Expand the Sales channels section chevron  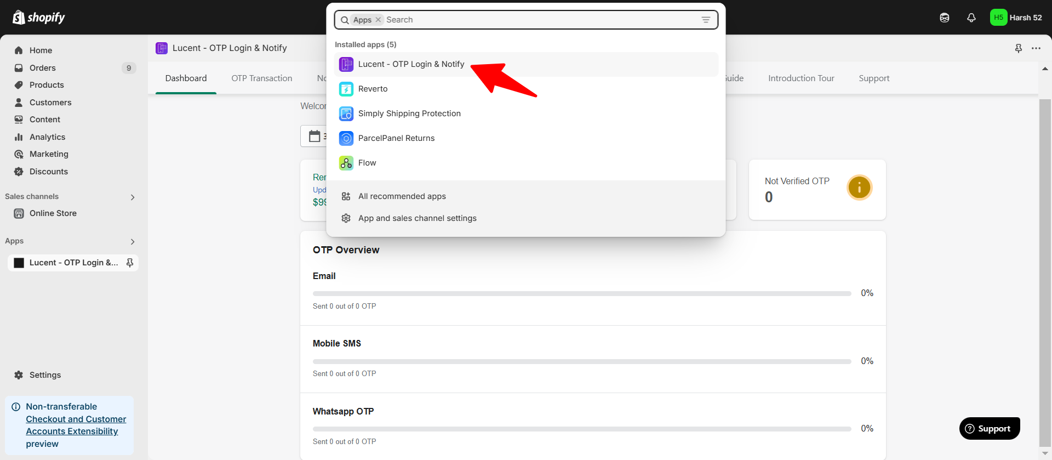pyautogui.click(x=133, y=197)
